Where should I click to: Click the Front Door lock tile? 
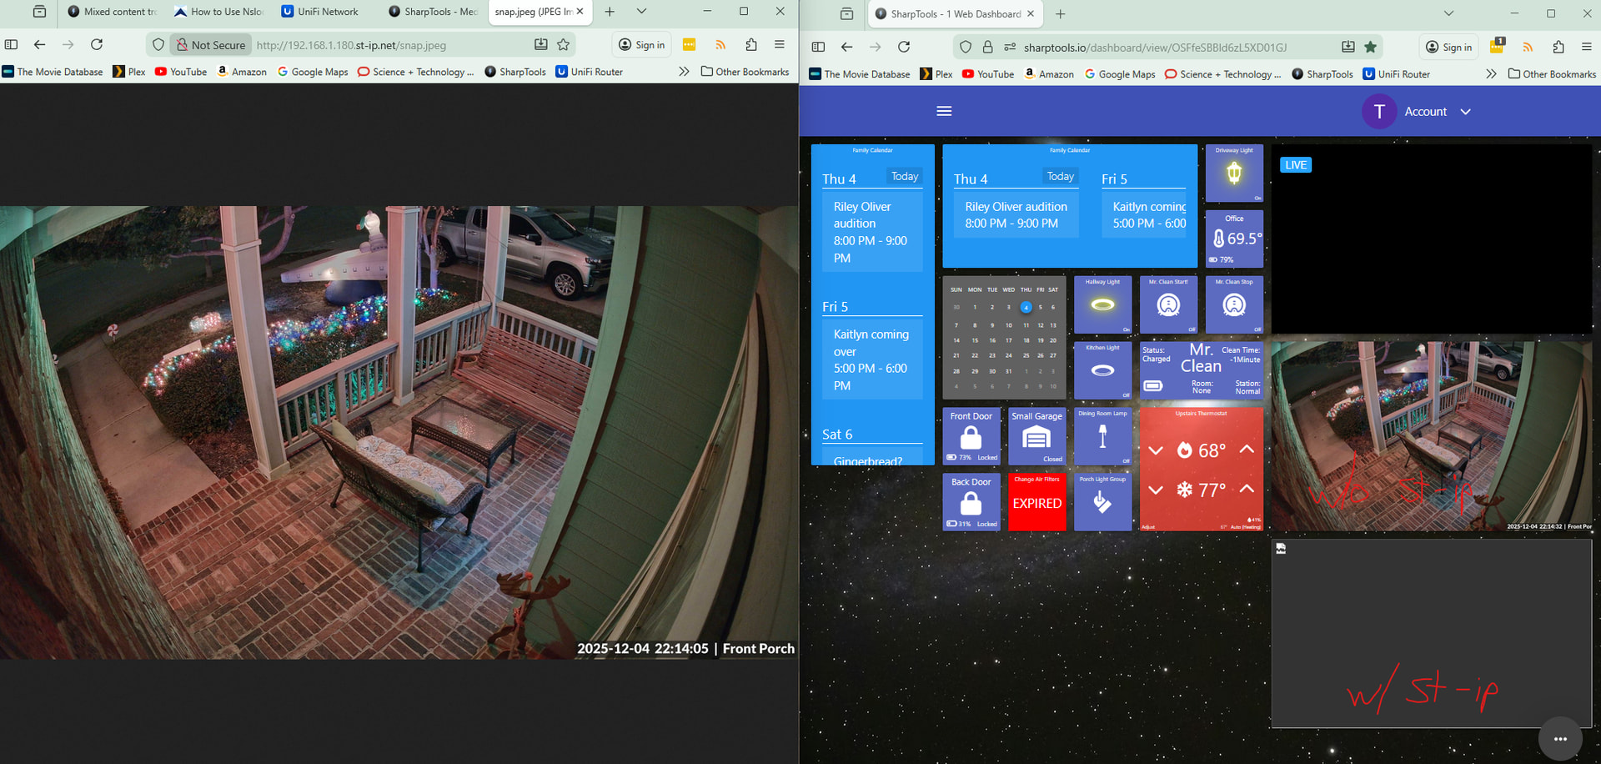[971, 436]
